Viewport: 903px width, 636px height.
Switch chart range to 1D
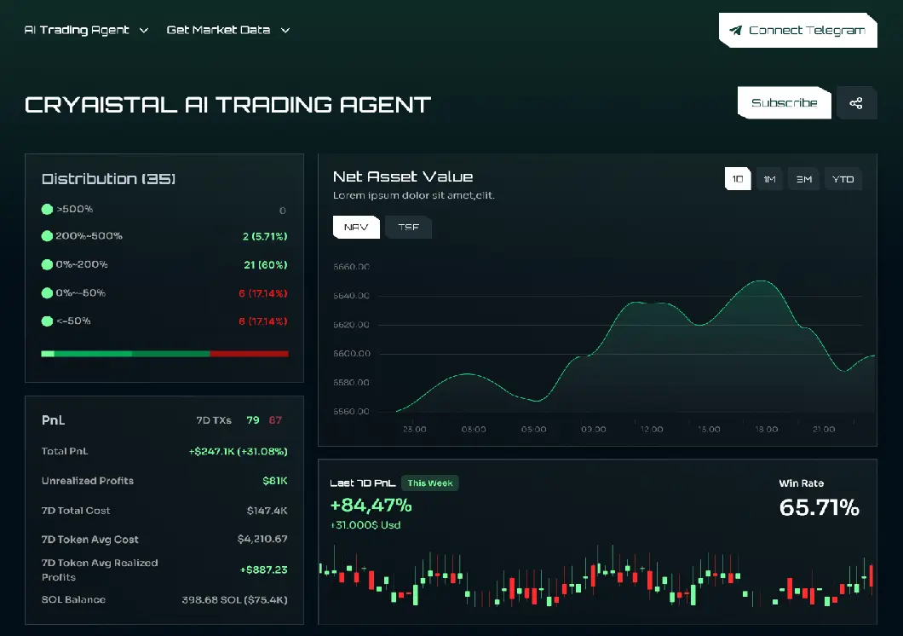[x=738, y=179]
